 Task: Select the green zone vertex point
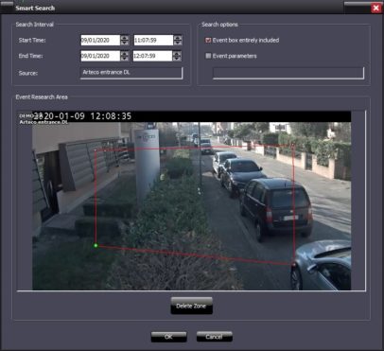click(96, 245)
